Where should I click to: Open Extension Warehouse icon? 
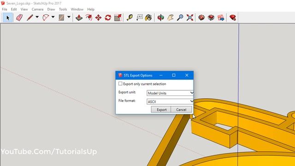point(211,18)
